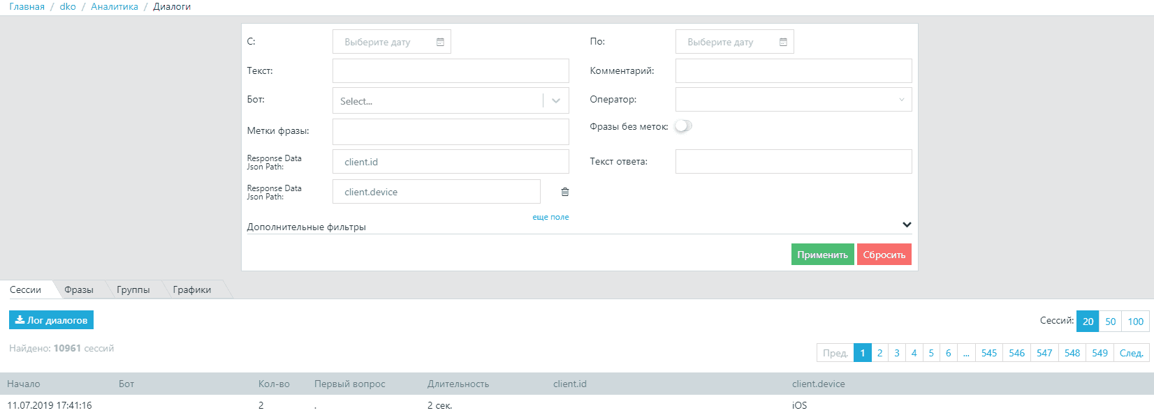Image resolution: width=1154 pixels, height=415 pixels.
Task: Go to Аналитика in the breadcrumbs
Action: [x=115, y=7]
